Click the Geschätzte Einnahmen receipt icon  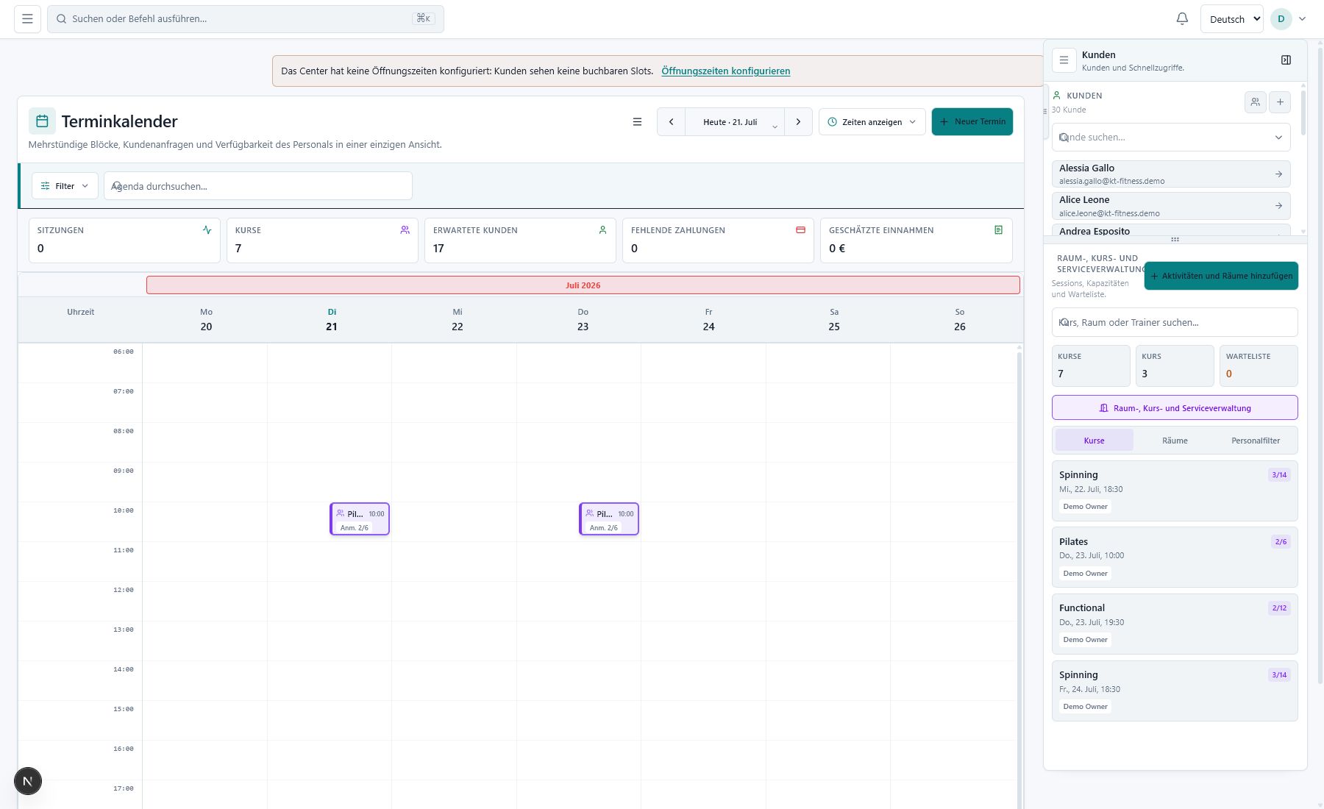998,230
